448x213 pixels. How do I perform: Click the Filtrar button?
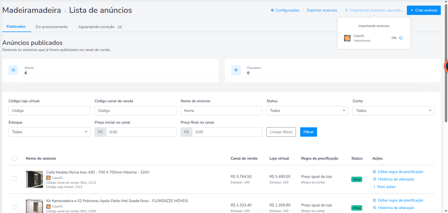308,132
